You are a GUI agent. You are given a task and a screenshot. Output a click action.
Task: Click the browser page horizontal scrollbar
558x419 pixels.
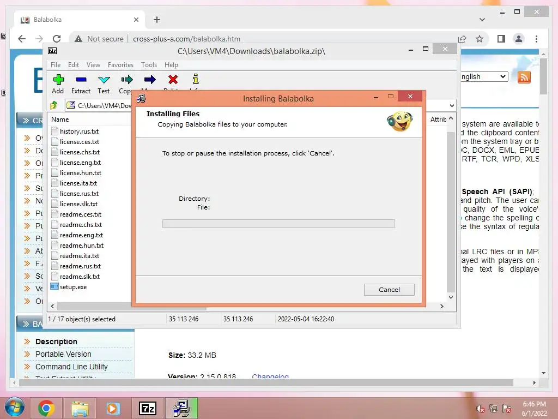pos(266,382)
